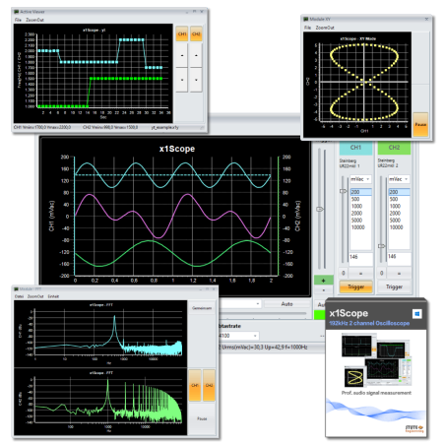Click the CH2 vertical offset slider handle

(381, 246)
